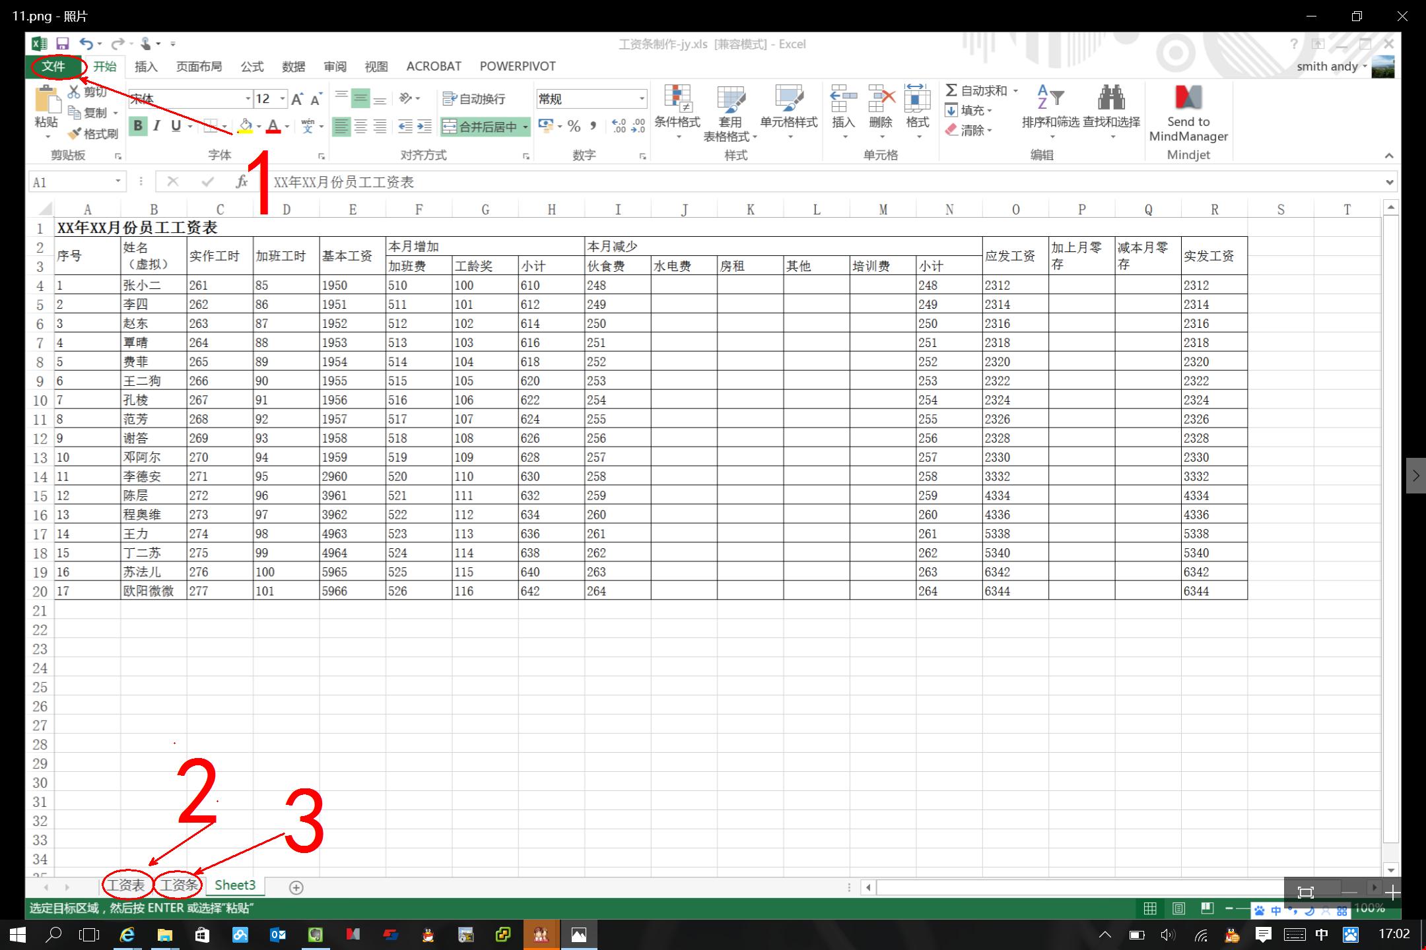
Task: Open the 插入 ribbon tab
Action: point(146,67)
